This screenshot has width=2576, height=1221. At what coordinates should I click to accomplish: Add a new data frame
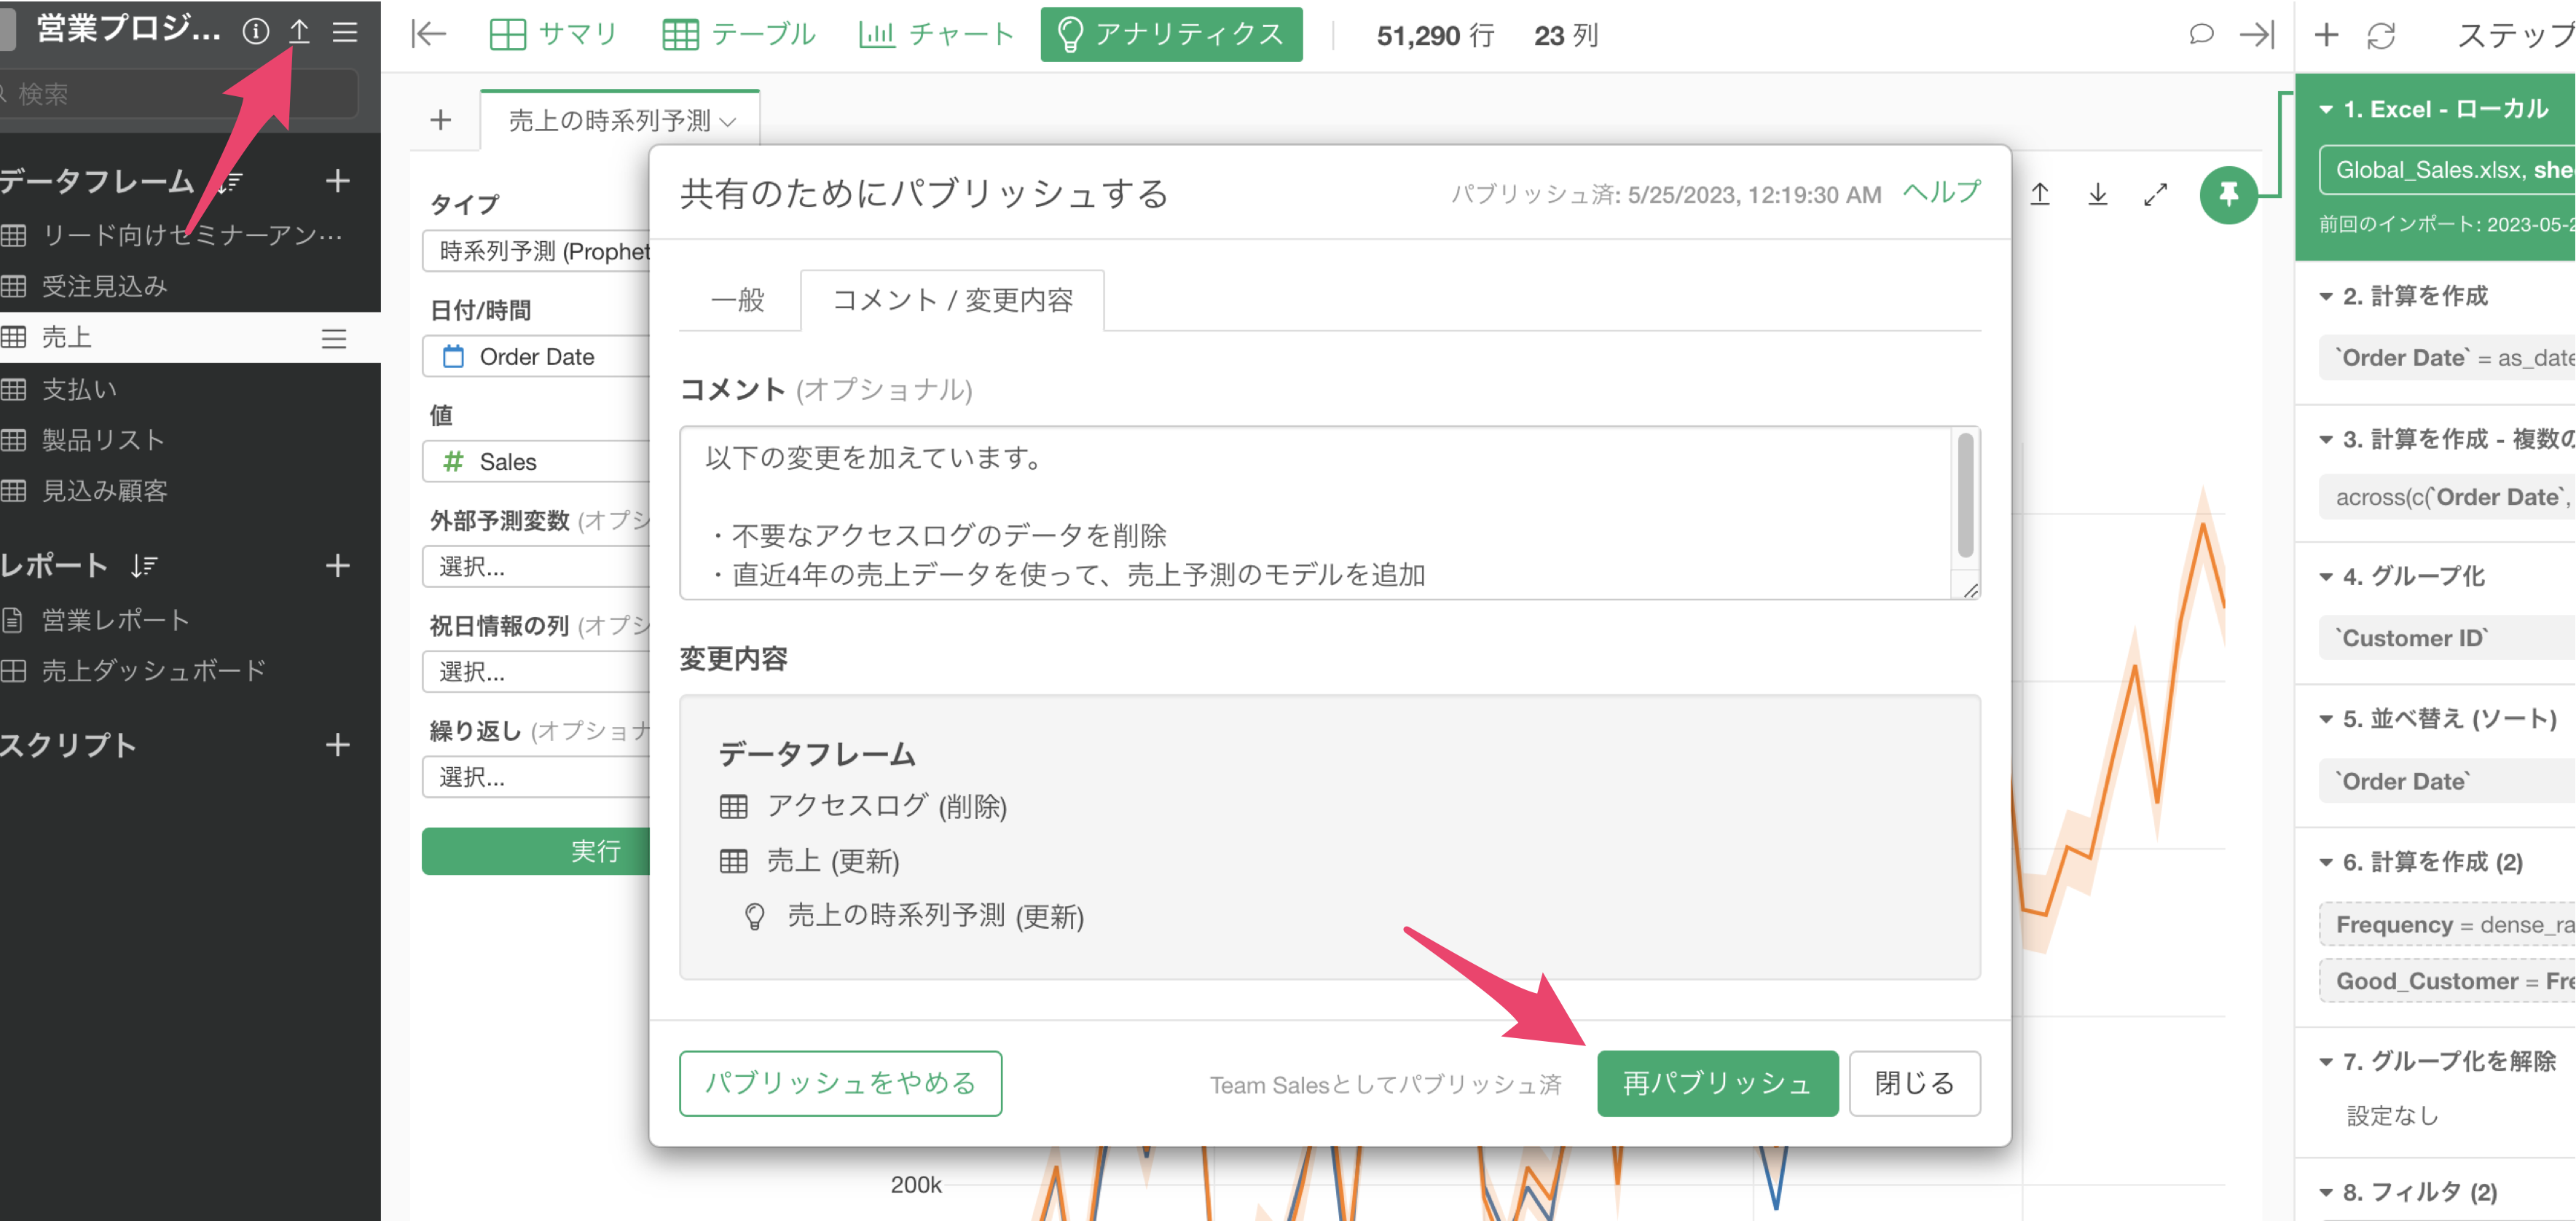338,181
